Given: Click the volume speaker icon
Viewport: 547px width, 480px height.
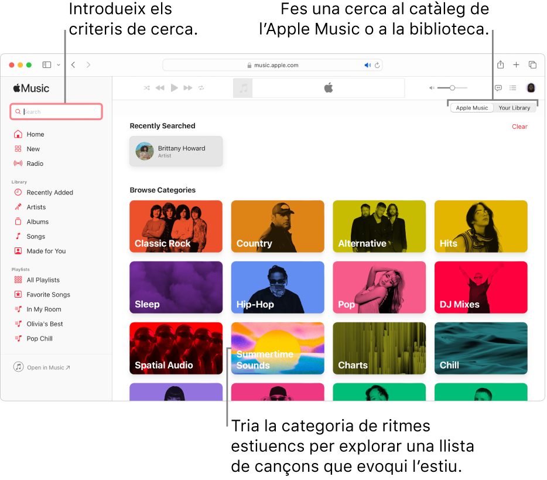Looking at the screenshot, I should click(432, 88).
